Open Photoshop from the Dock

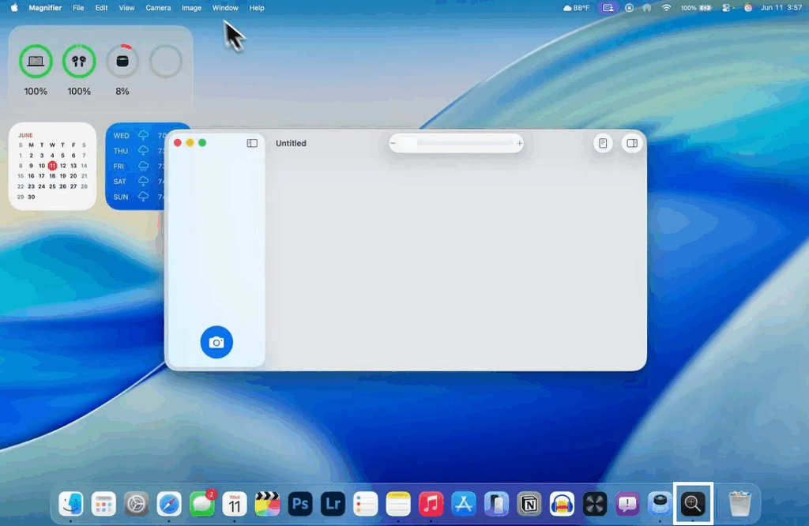click(299, 503)
